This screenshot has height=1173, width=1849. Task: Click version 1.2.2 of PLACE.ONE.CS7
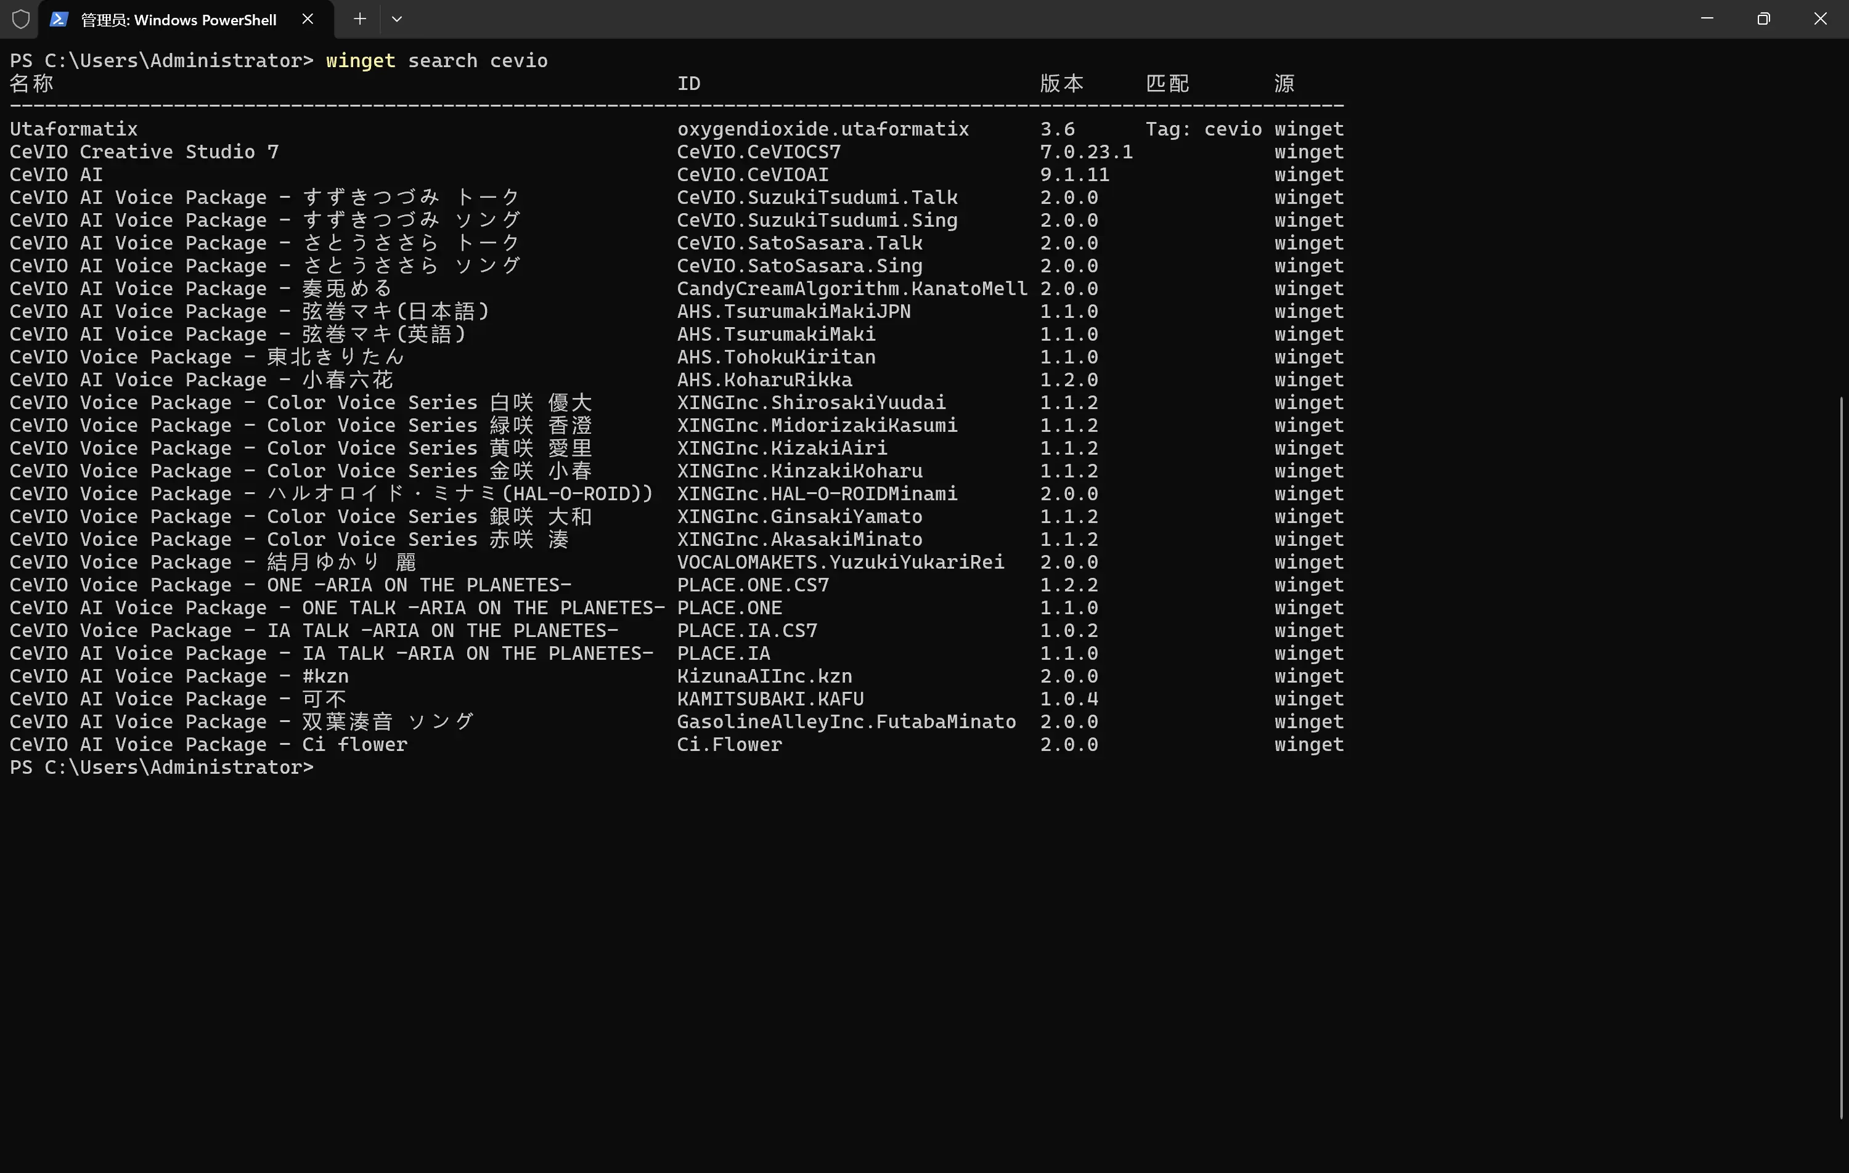[x=1069, y=585]
